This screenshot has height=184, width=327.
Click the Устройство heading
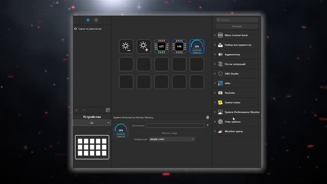click(92, 117)
